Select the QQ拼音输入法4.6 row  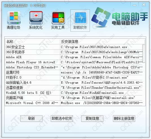pos(74,82)
